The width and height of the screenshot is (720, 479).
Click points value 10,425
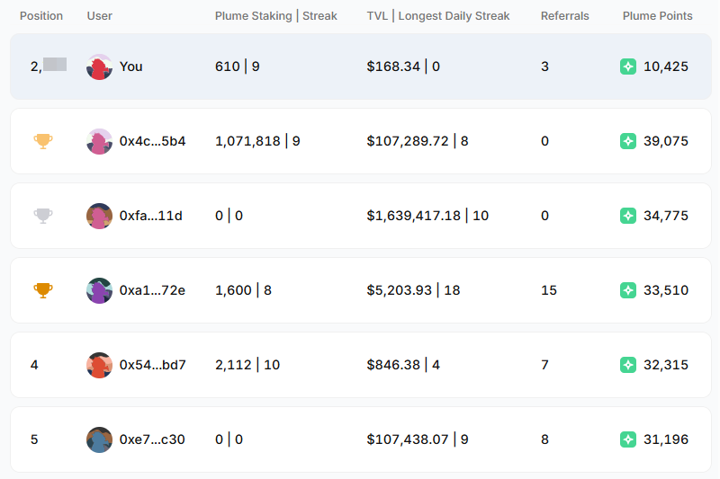[666, 67]
